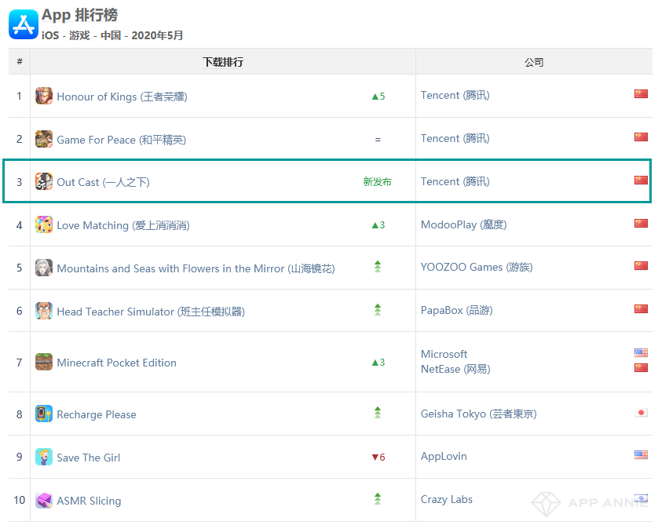Open the Minecraft Pocket Edition icon
The image size is (658, 525).
tap(44, 362)
